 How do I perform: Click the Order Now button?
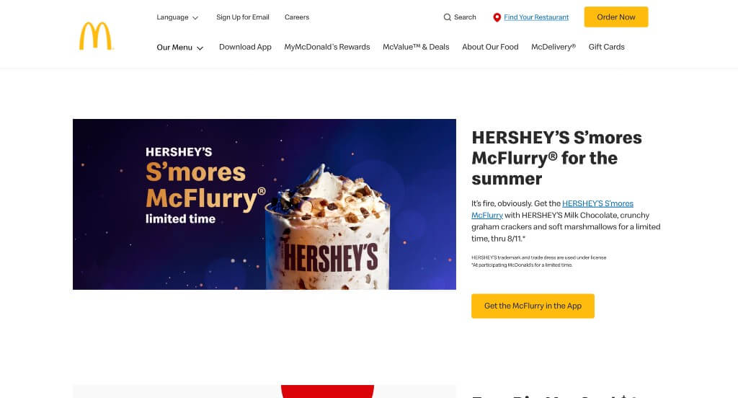[616, 17]
